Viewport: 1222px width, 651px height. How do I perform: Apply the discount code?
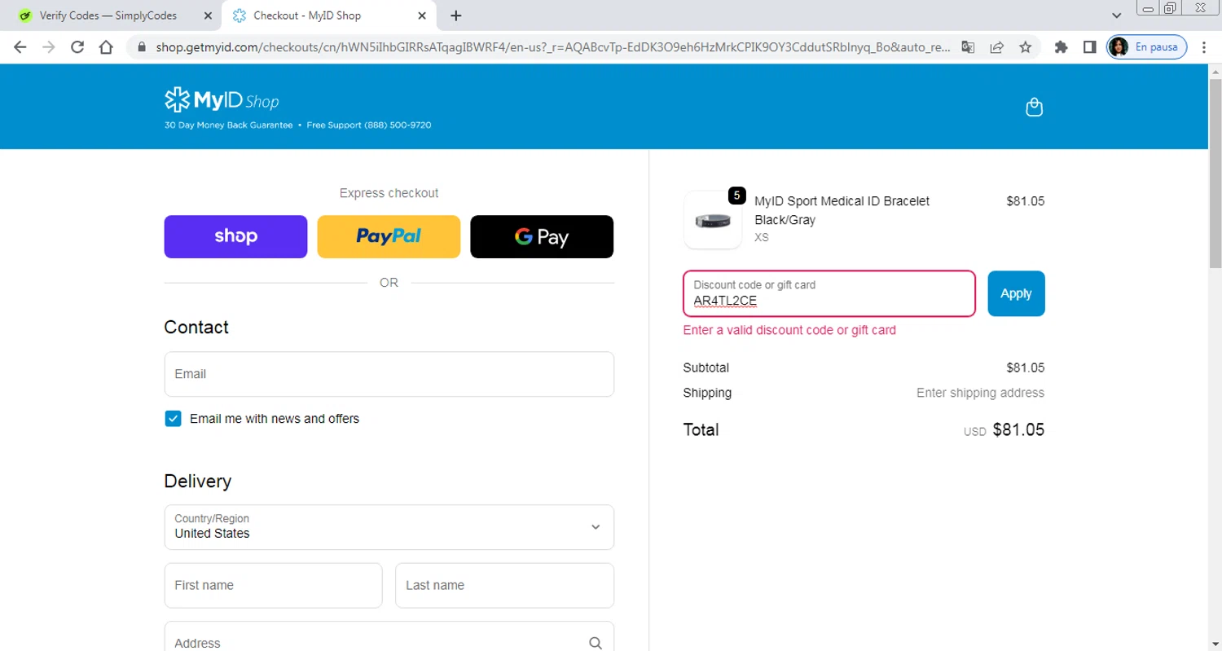[1016, 293]
